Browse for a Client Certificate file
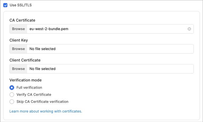This screenshot has width=203, height=122. [18, 69]
